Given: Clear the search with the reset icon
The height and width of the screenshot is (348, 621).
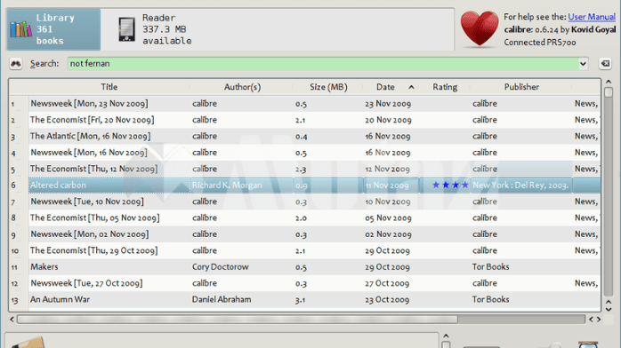Looking at the screenshot, I should (605, 64).
